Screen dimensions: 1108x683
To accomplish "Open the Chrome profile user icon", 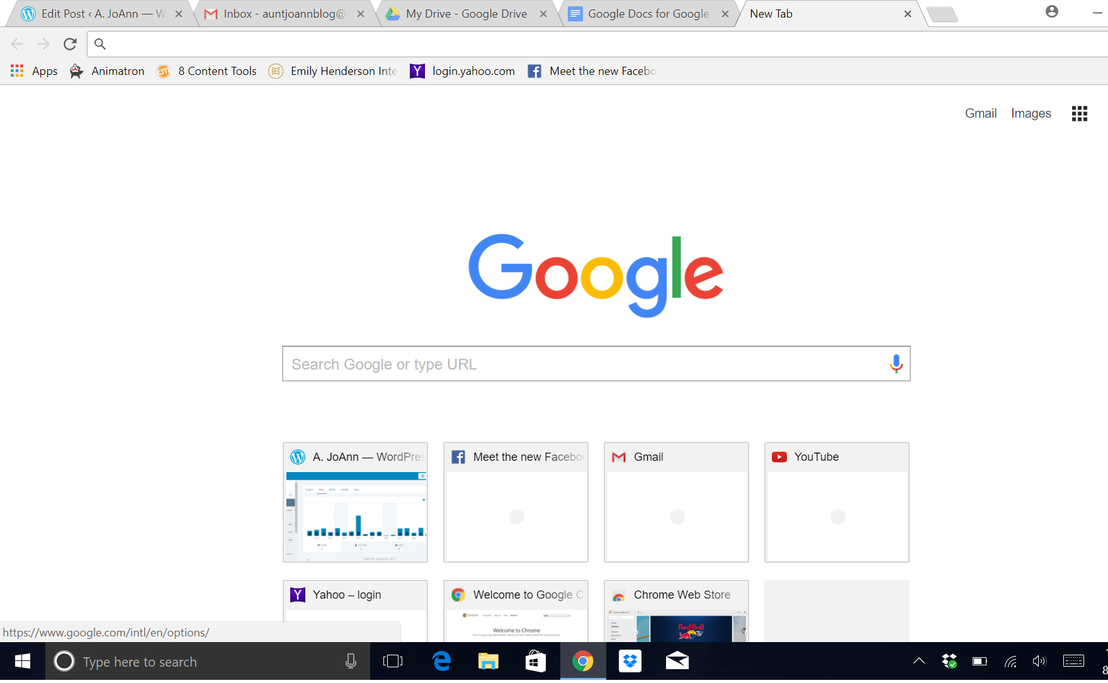I will pyautogui.click(x=1052, y=11).
